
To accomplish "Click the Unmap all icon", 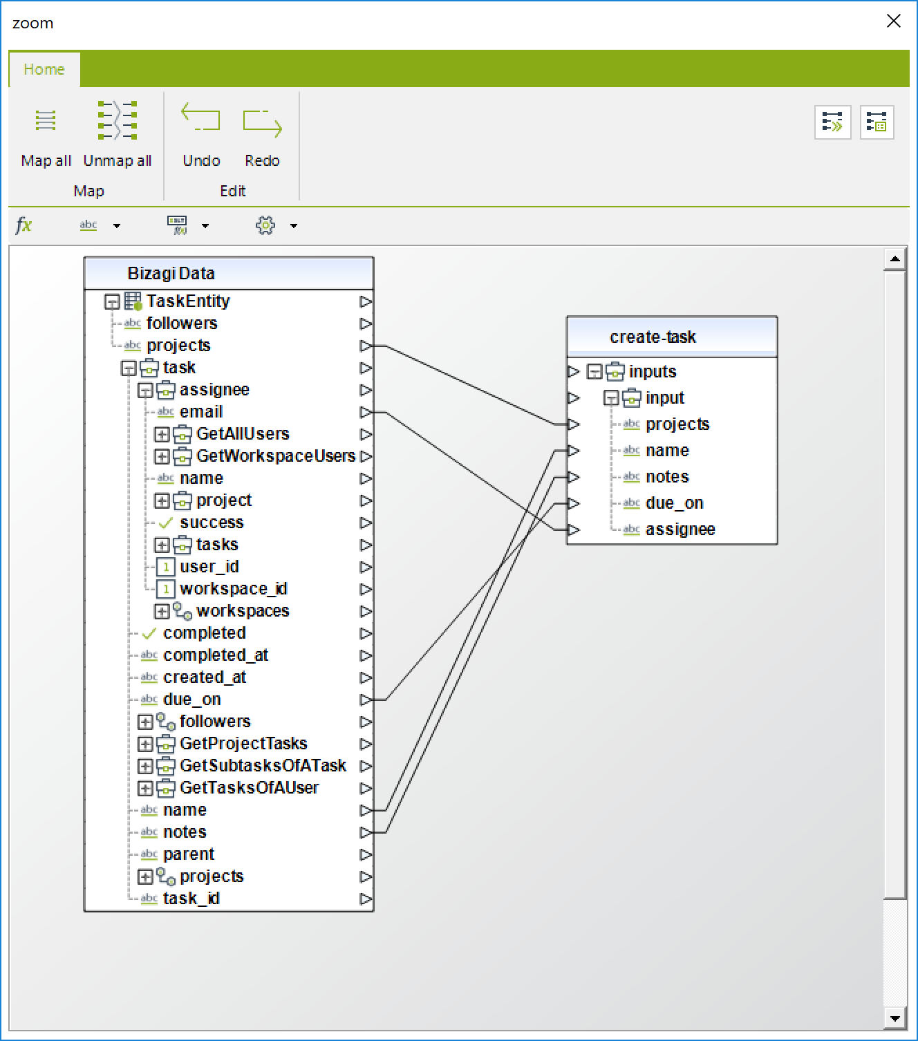I will [x=118, y=120].
